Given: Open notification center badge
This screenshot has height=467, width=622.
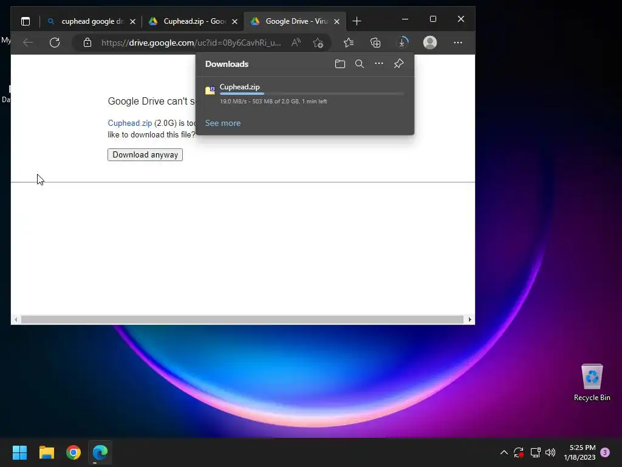Looking at the screenshot, I should (605, 452).
